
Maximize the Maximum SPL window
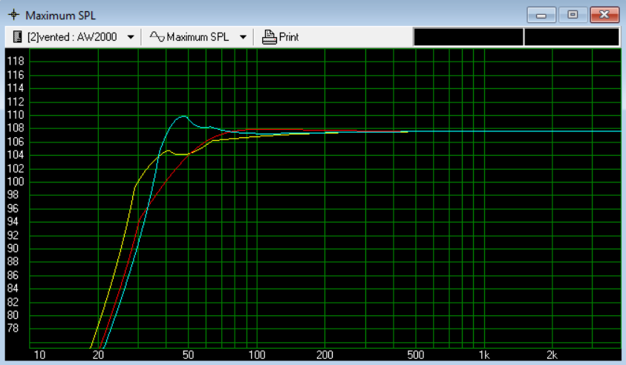pos(573,15)
